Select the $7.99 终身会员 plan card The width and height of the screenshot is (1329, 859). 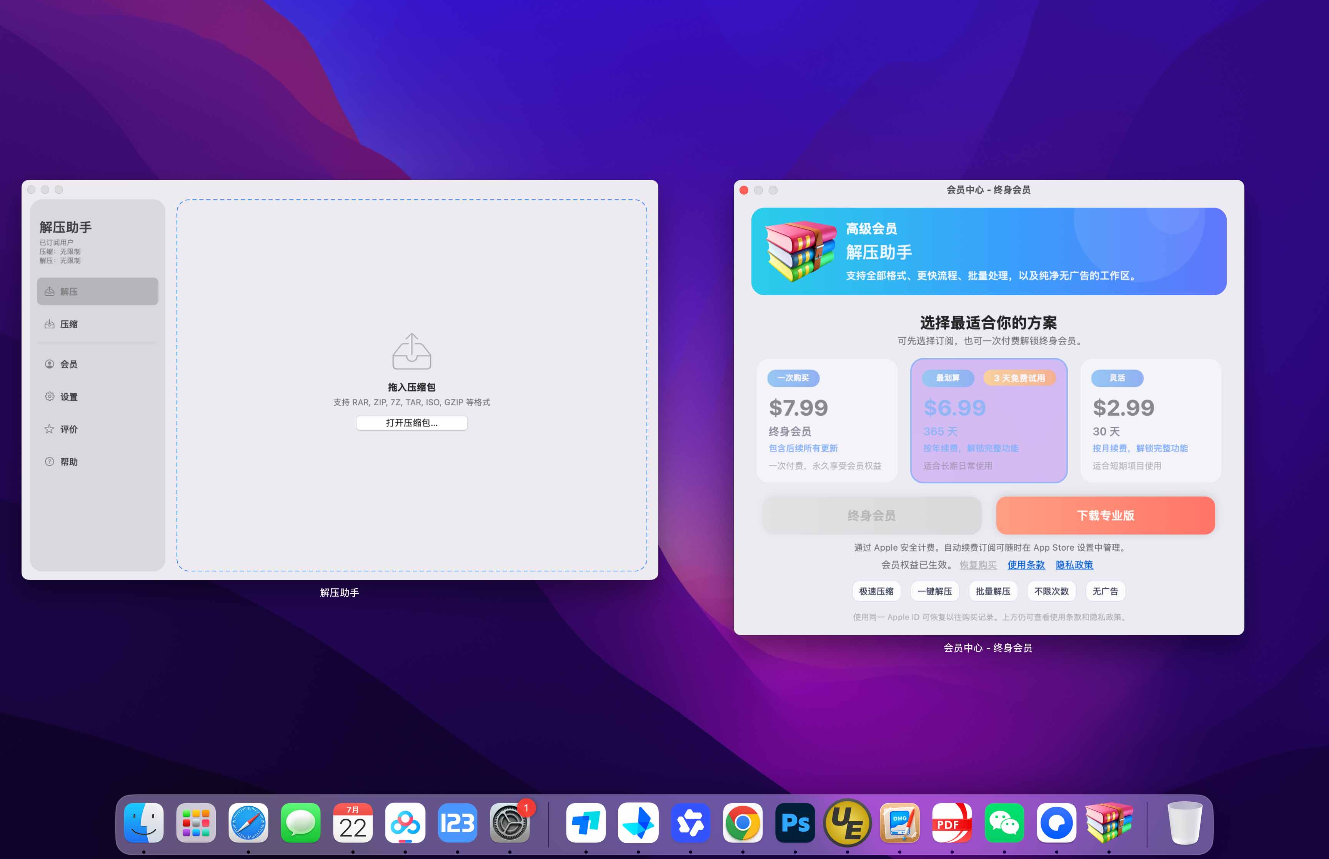(x=826, y=421)
